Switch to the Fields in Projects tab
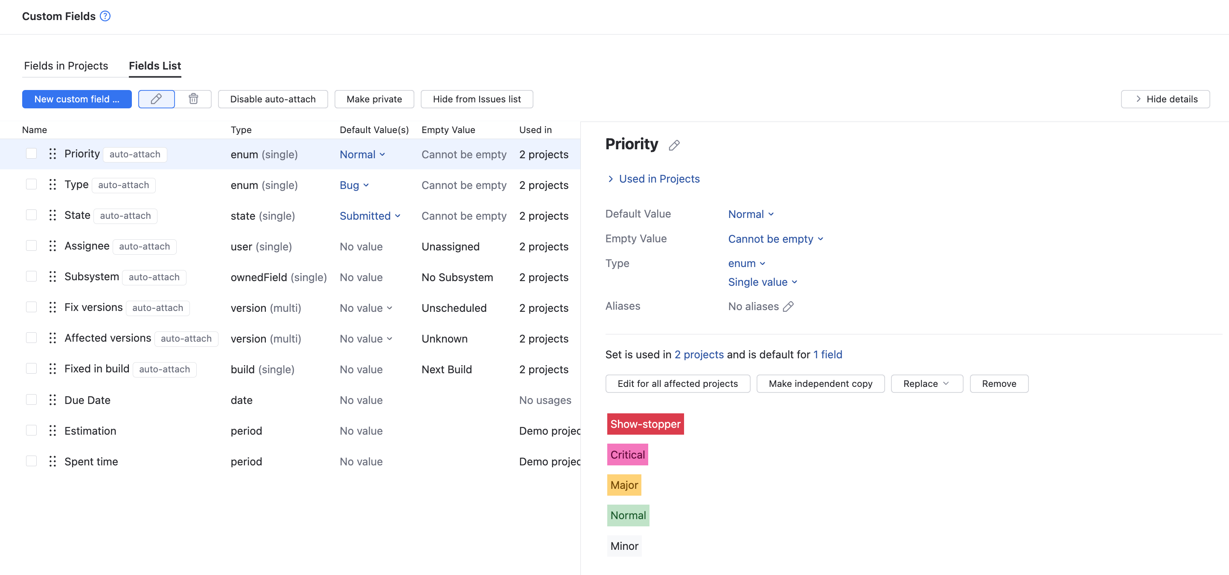Image resolution: width=1229 pixels, height=575 pixels. tap(66, 65)
